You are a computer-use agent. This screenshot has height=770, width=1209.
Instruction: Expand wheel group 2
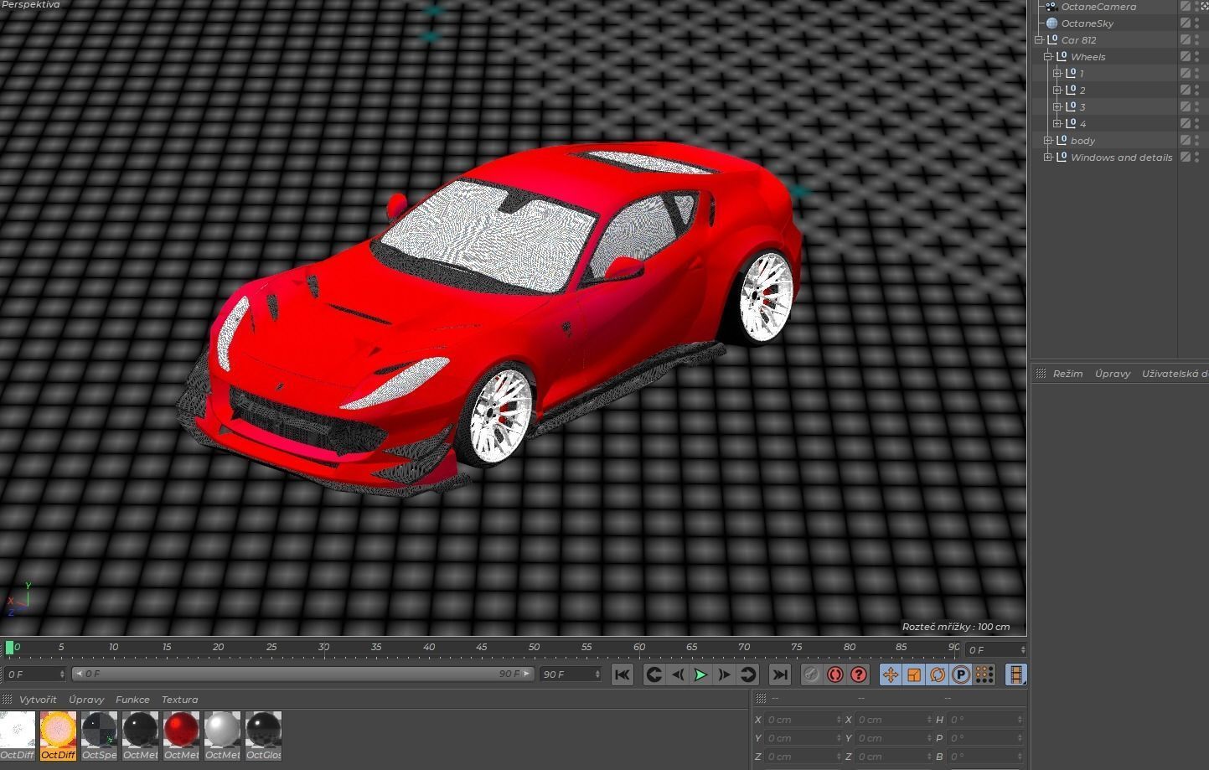[1057, 90]
